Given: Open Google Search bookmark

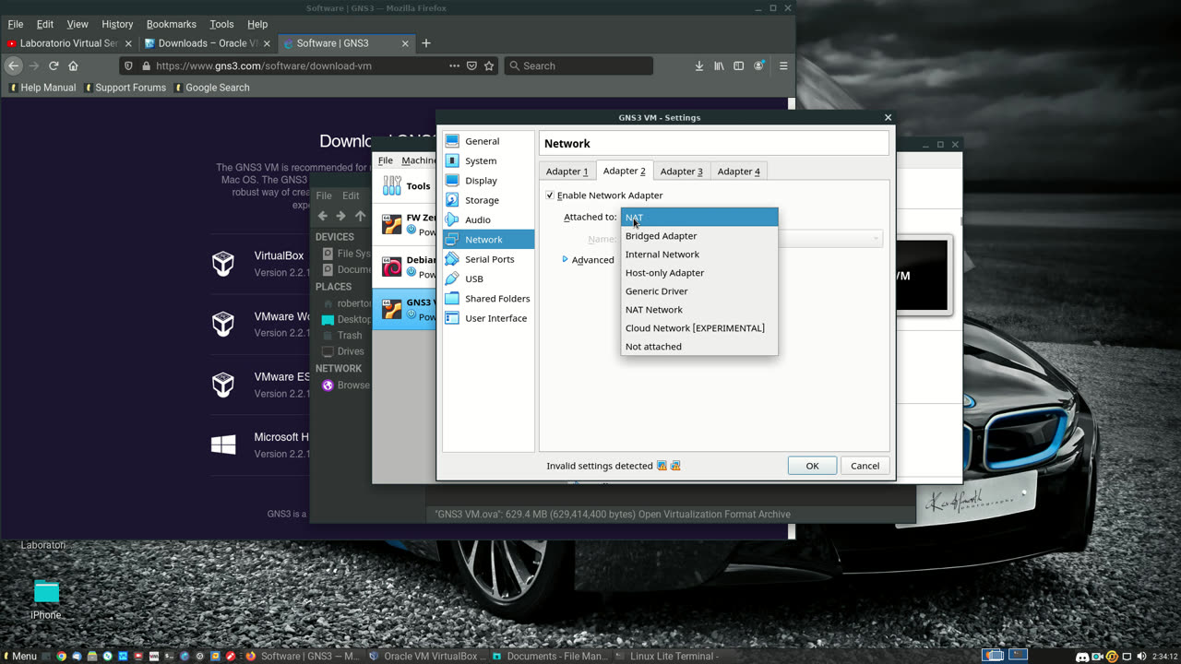Looking at the screenshot, I should 210,88.
